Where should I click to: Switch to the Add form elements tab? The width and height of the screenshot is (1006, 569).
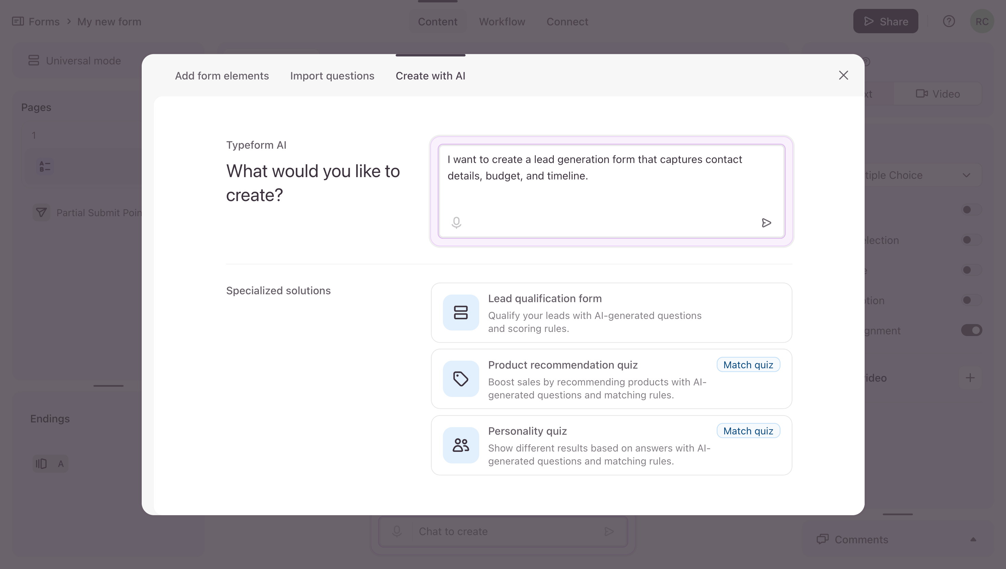pyautogui.click(x=222, y=76)
